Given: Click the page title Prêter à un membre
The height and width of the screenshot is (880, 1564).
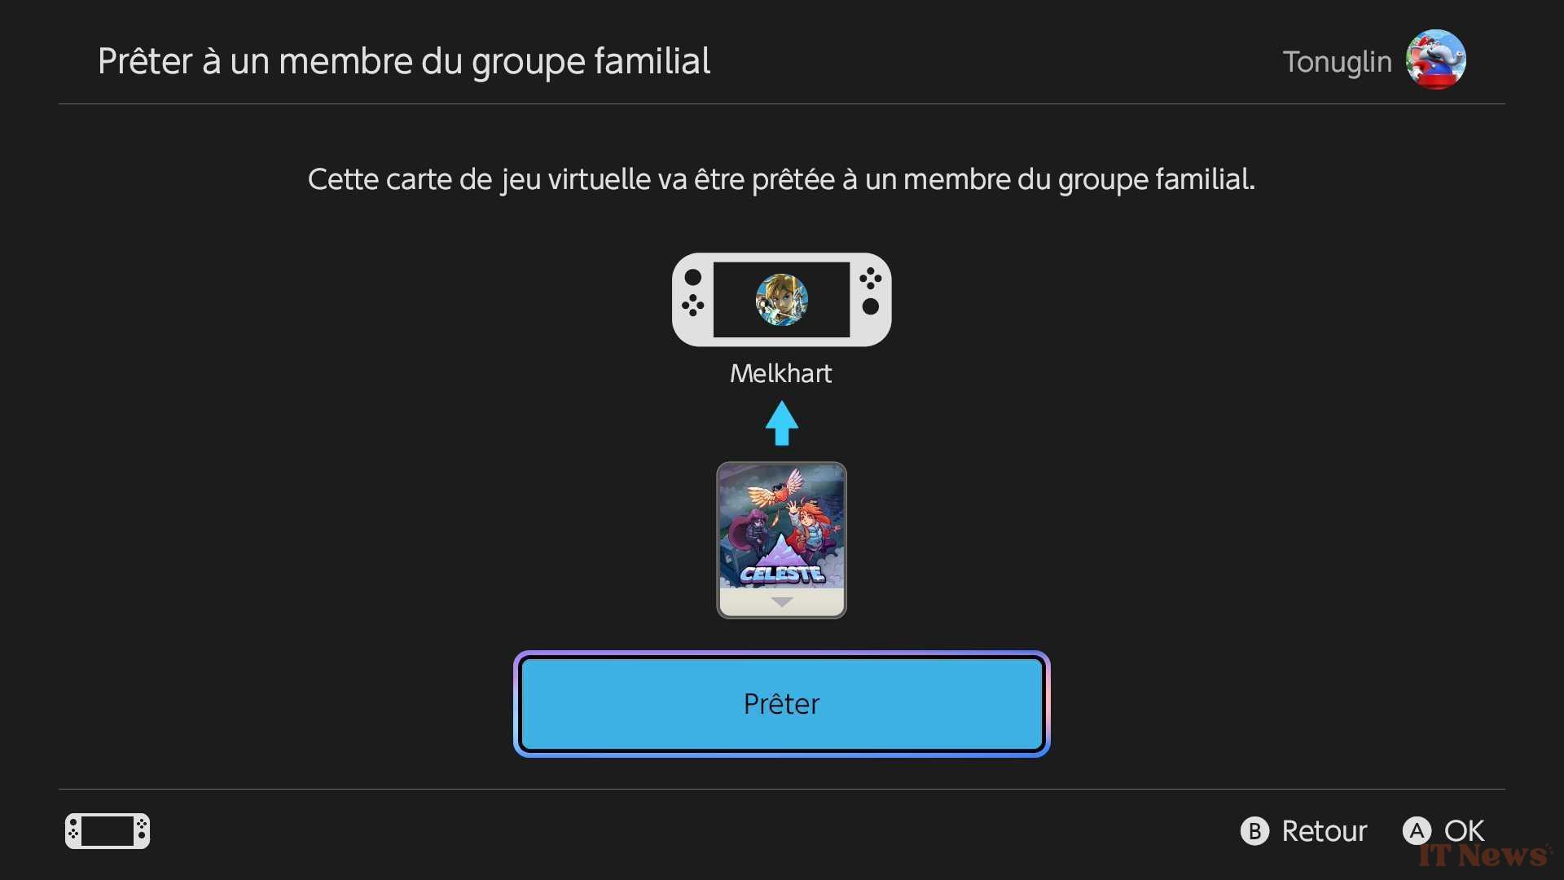Looking at the screenshot, I should 404,61.
